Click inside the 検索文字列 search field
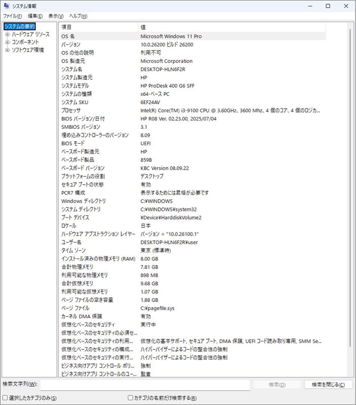 tap(146, 384)
